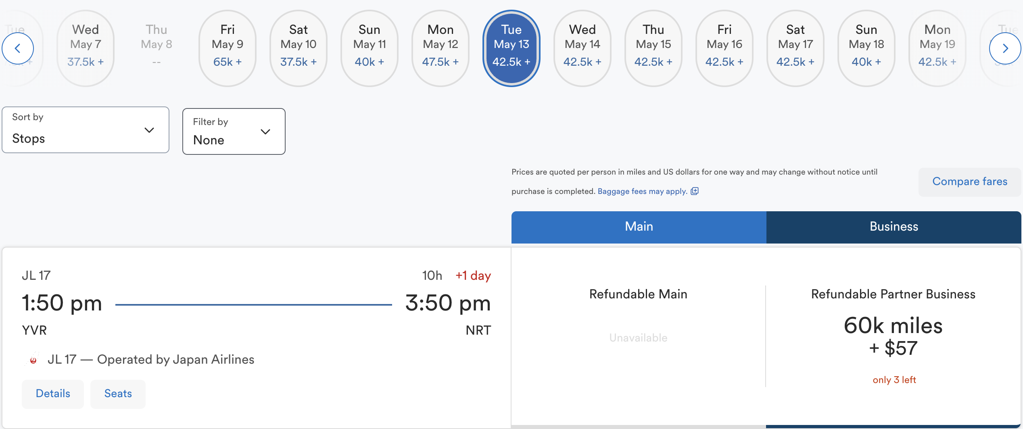This screenshot has width=1023, height=429.
Task: Select Mon May 12 fare date
Action: (441, 48)
